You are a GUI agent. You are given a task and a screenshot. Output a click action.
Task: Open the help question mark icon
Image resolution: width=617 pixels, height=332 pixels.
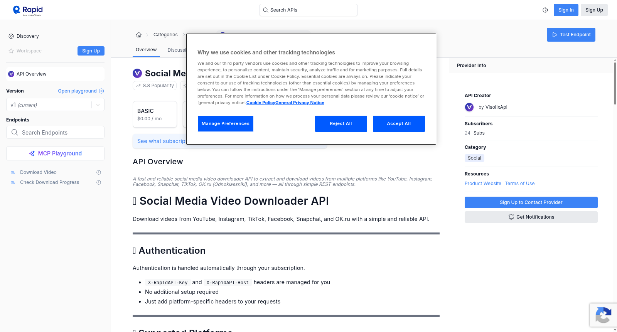[545, 10]
